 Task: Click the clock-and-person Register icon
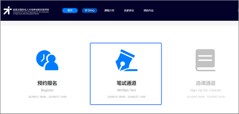(x=47, y=60)
